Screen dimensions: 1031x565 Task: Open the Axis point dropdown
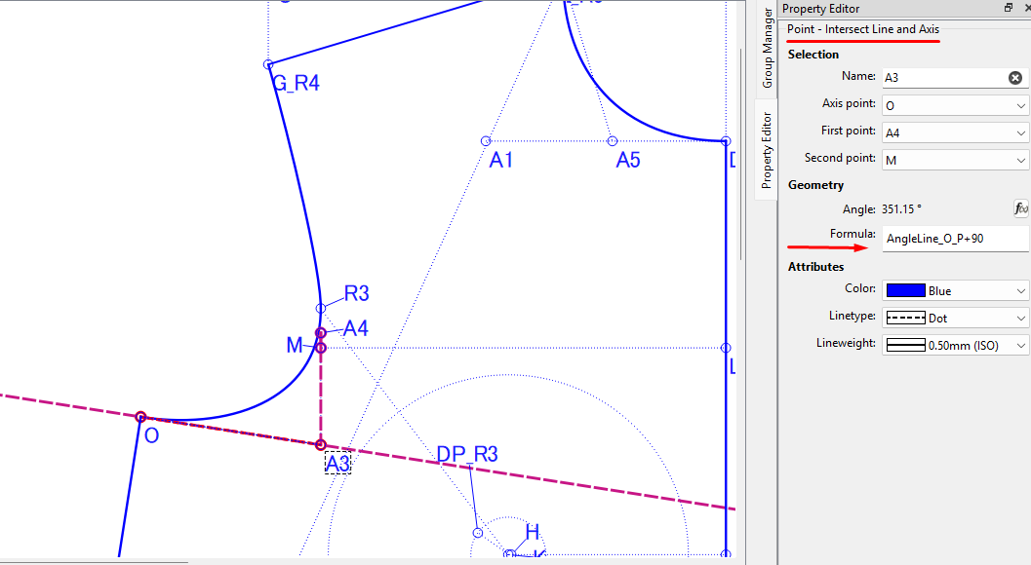pyautogui.click(x=955, y=105)
